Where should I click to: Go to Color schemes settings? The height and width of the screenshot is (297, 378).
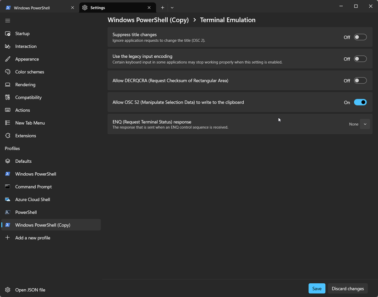click(51, 72)
